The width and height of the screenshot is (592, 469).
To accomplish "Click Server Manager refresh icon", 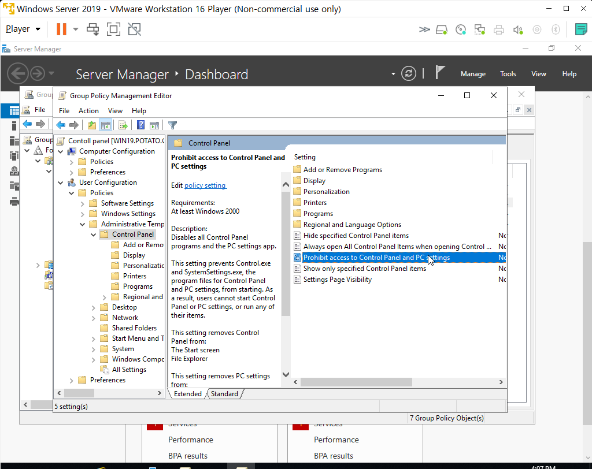I will pyautogui.click(x=409, y=73).
